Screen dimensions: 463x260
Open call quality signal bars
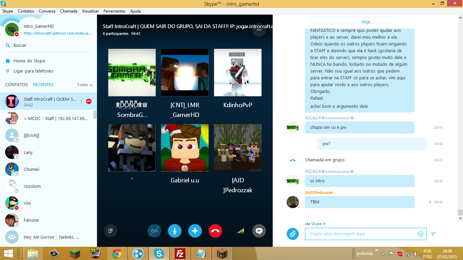[241, 231]
